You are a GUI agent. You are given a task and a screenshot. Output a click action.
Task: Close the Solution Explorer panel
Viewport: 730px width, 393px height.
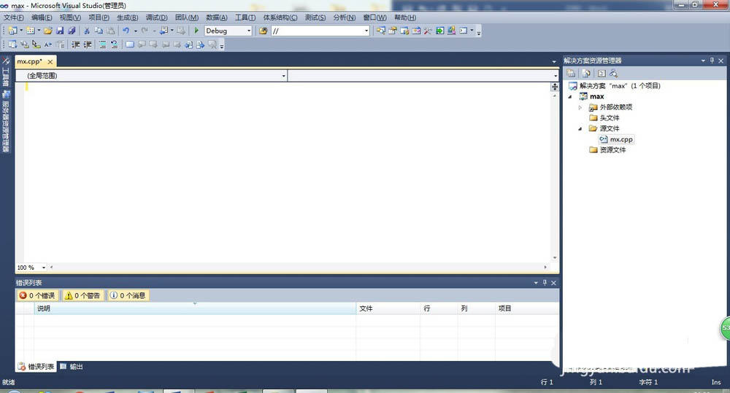(721, 61)
